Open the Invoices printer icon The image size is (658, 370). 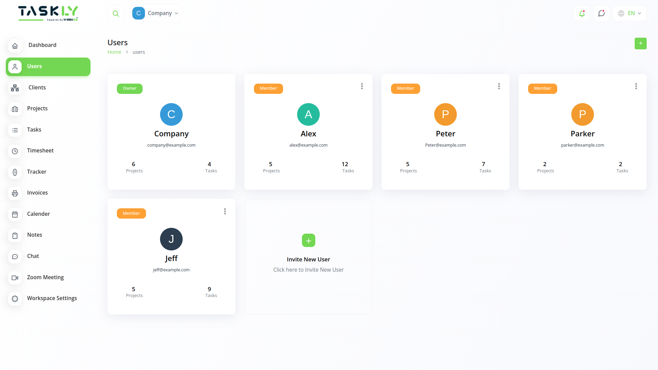click(15, 193)
